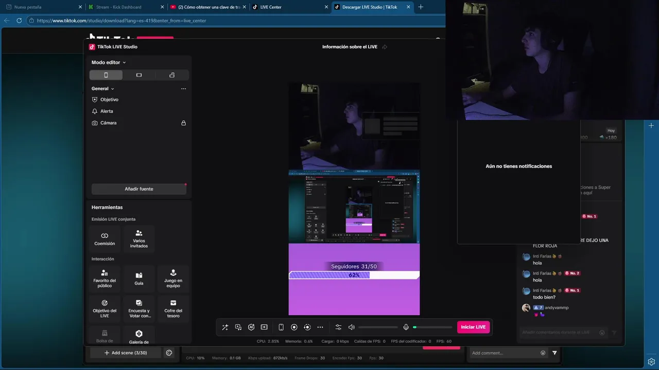The width and height of the screenshot is (659, 370).
Task: Open the Guía tool
Action: (x=139, y=279)
